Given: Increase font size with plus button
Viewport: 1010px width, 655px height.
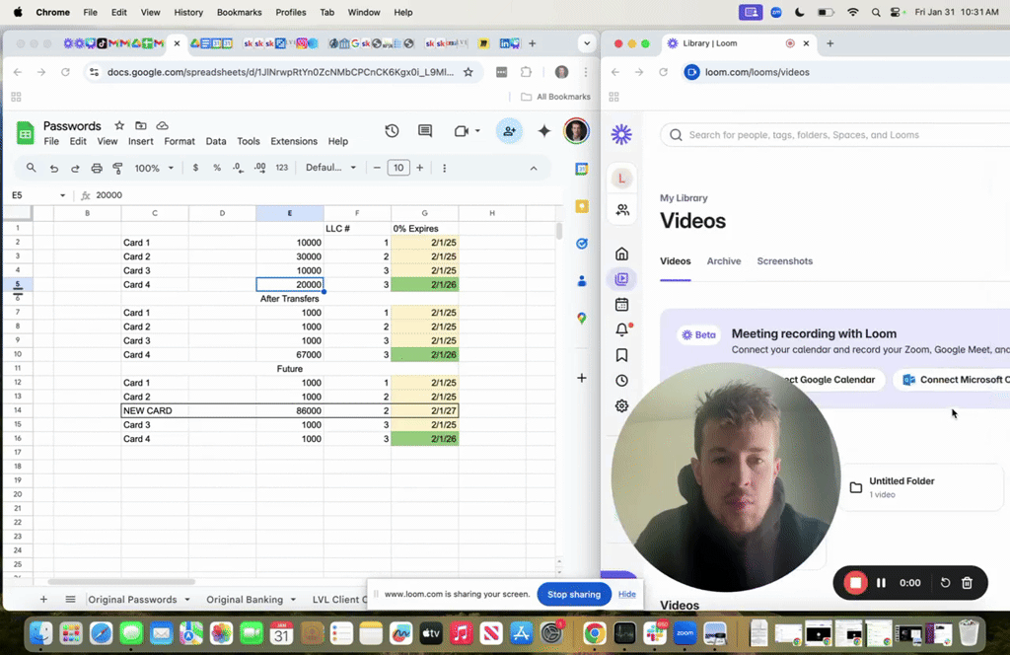Looking at the screenshot, I should tap(420, 168).
